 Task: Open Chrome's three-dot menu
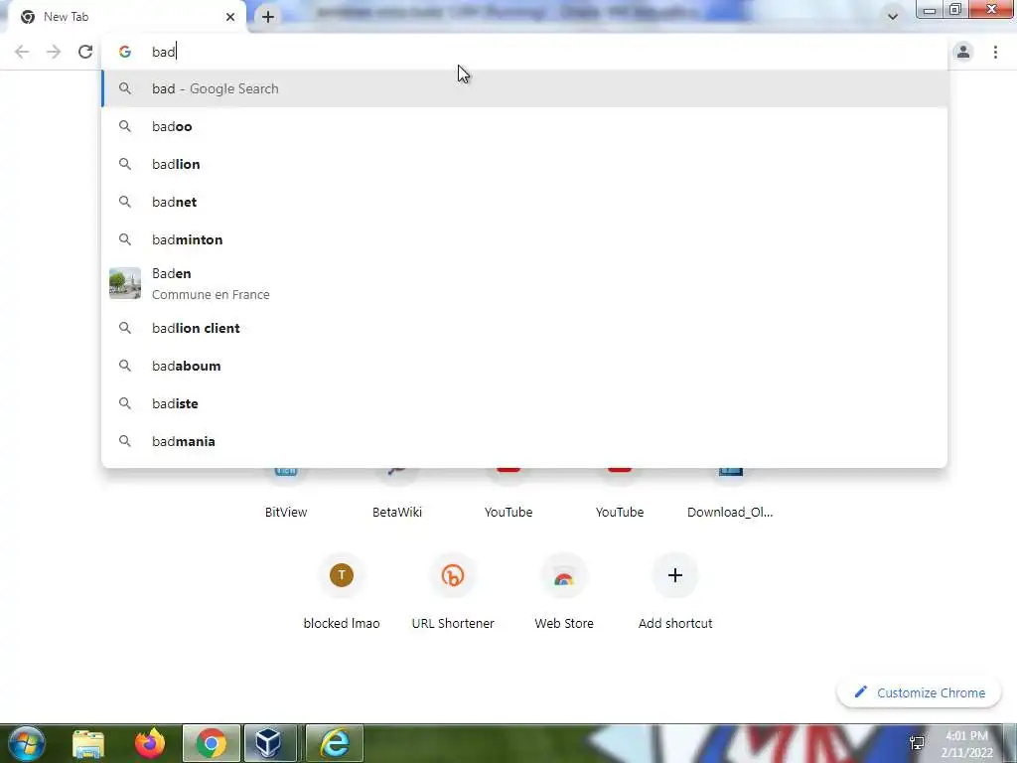click(x=995, y=52)
